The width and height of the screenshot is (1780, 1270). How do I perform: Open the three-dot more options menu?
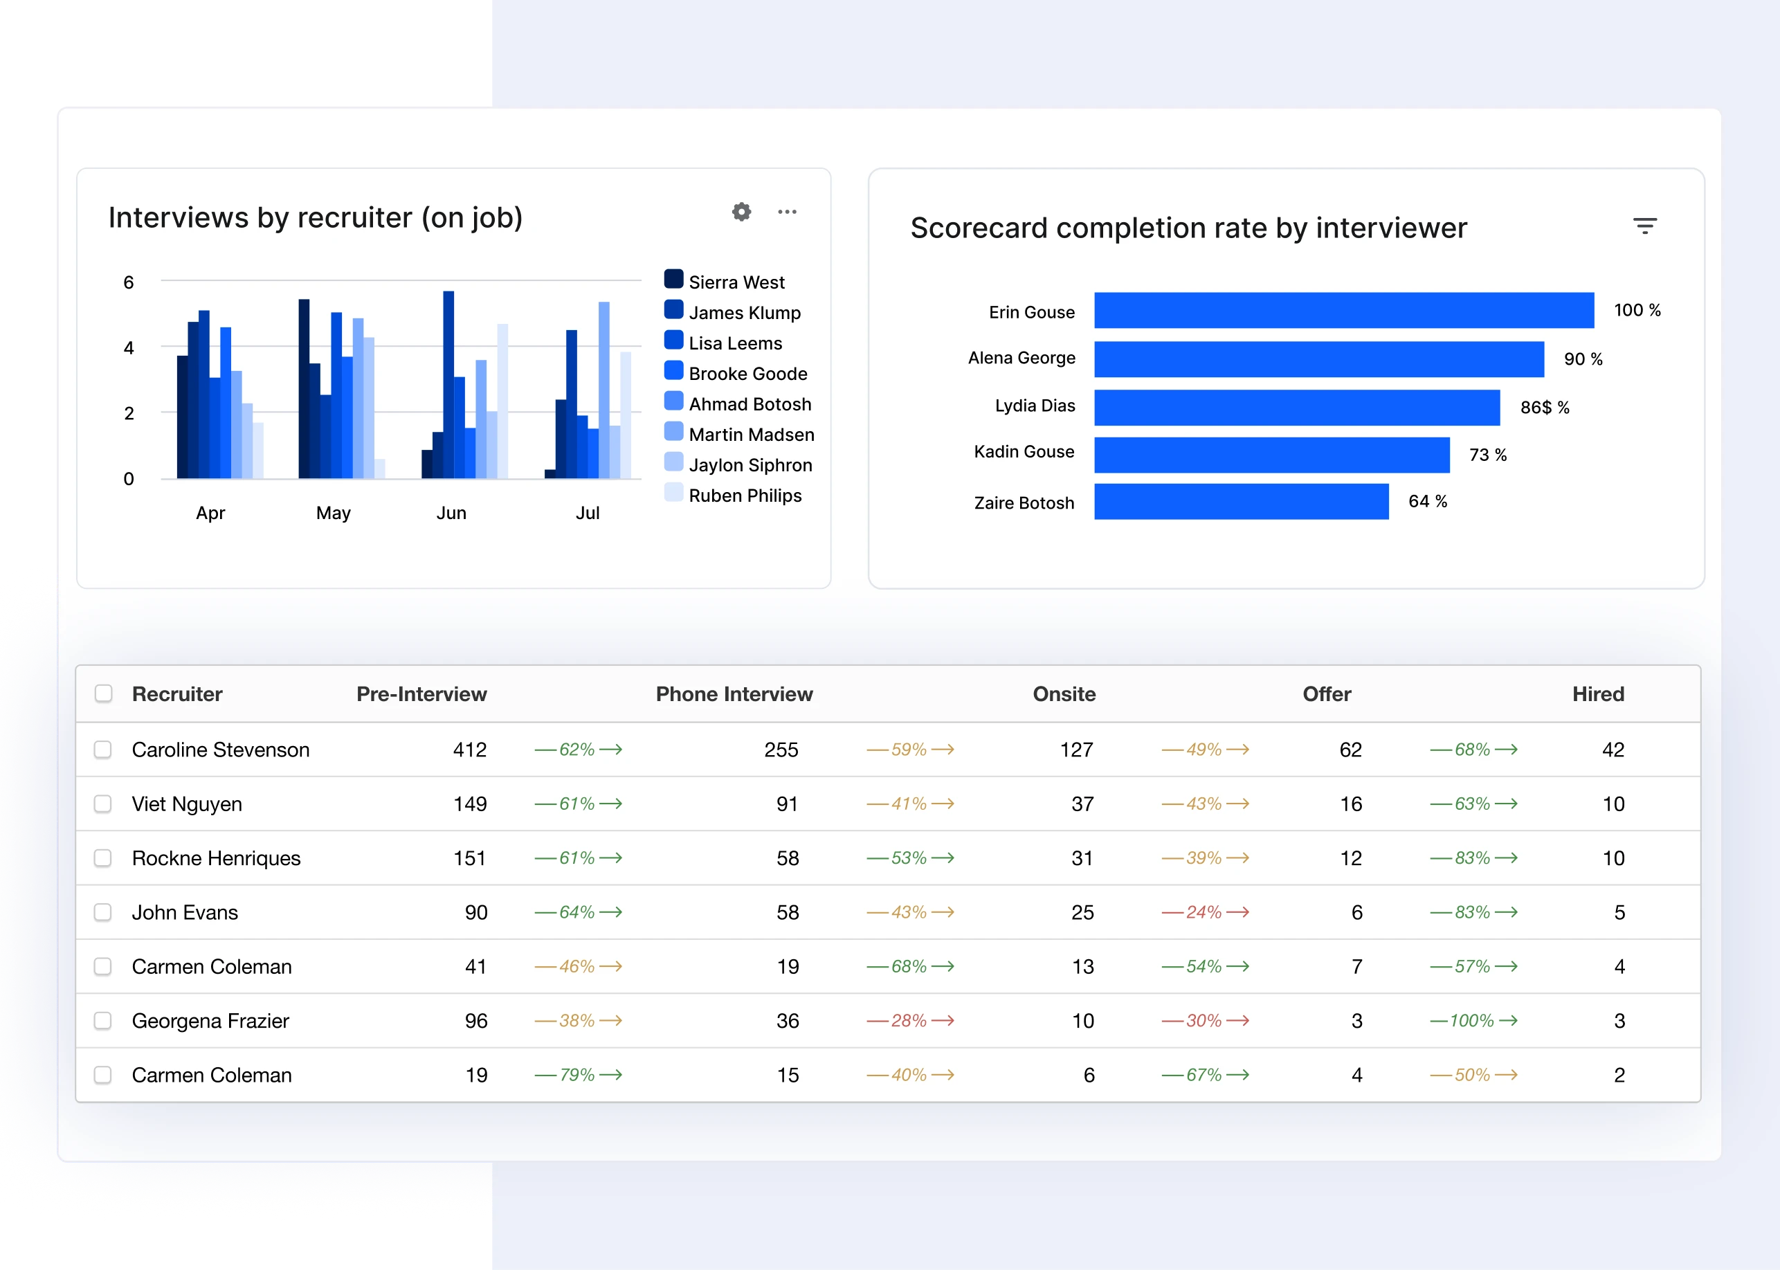(787, 212)
